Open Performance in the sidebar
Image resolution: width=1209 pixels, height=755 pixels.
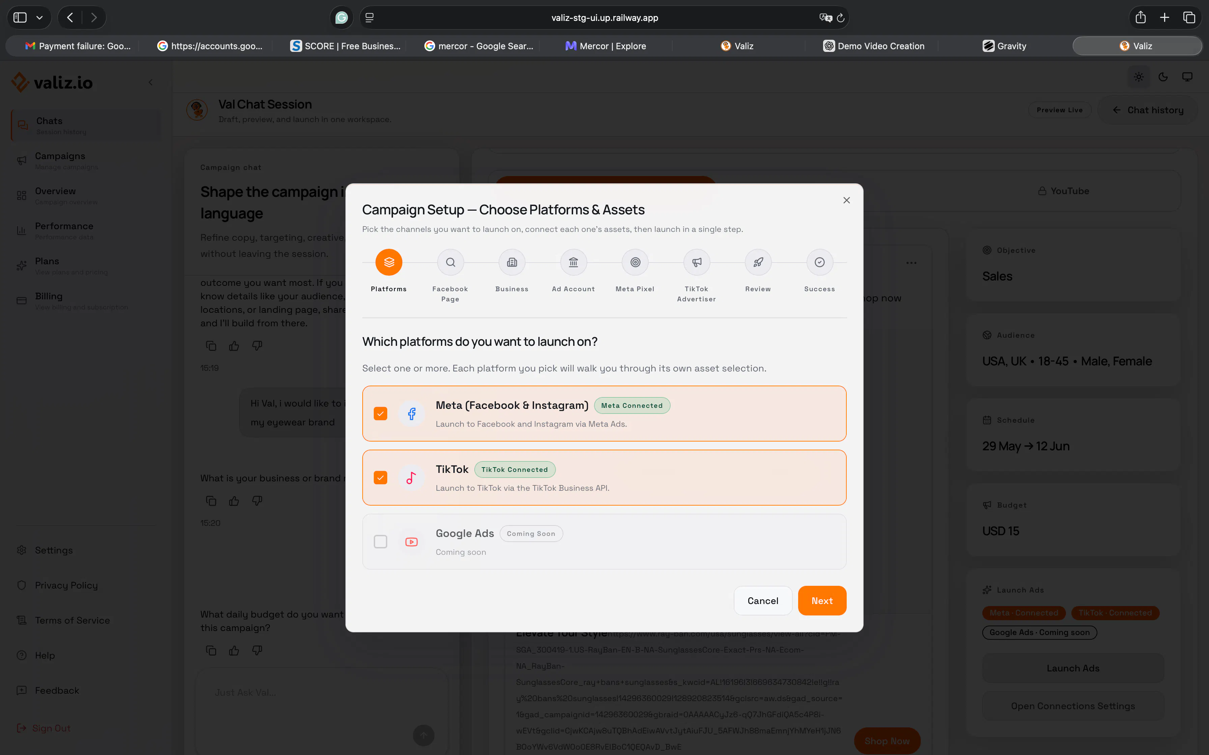coord(86,230)
